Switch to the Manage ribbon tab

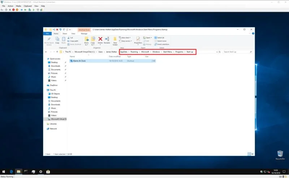click(84, 34)
